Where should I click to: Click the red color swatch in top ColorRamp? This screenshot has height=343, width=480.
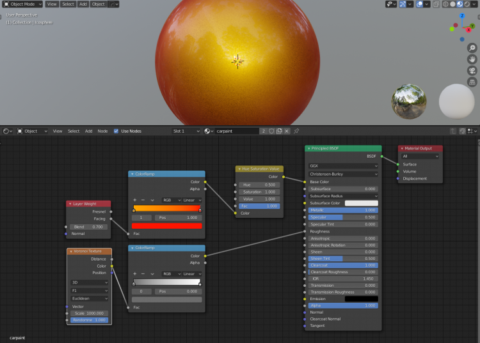(166, 225)
